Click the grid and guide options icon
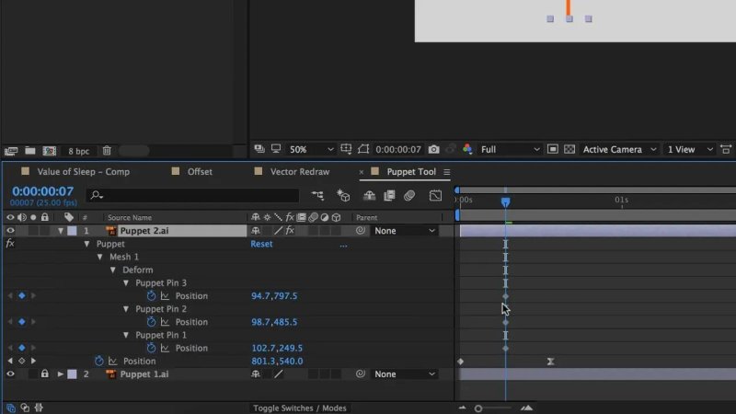The width and height of the screenshot is (736, 414). (346, 149)
